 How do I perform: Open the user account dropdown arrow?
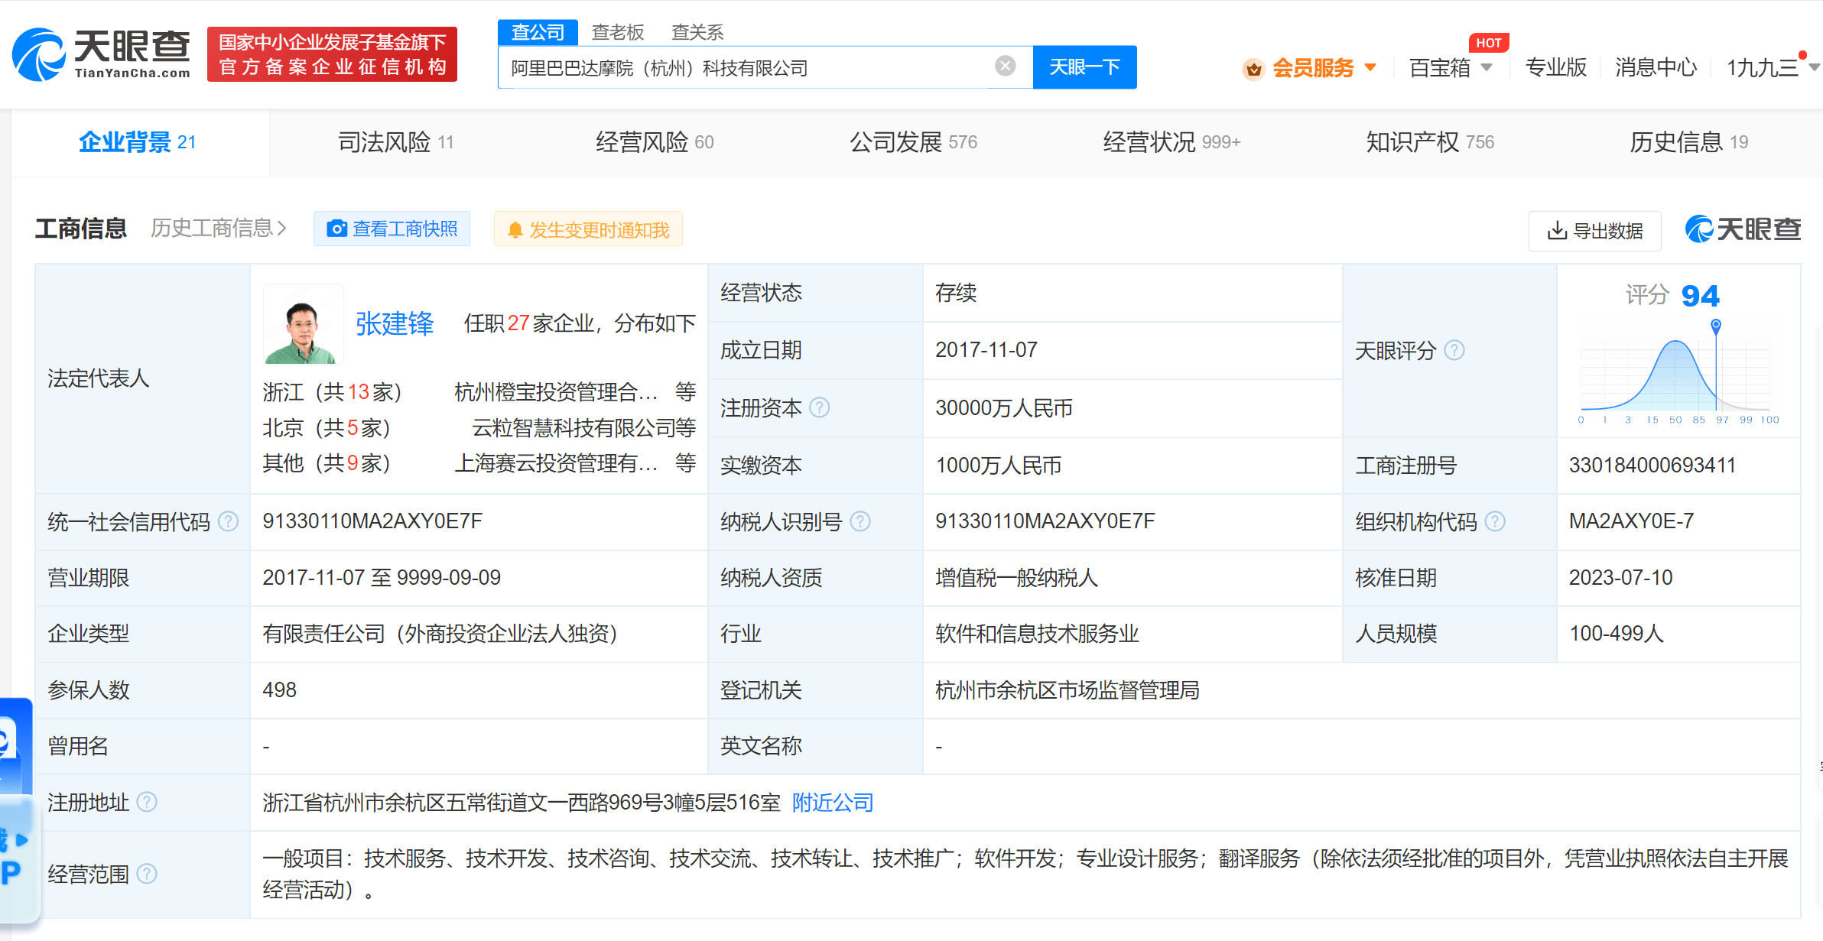1814,68
